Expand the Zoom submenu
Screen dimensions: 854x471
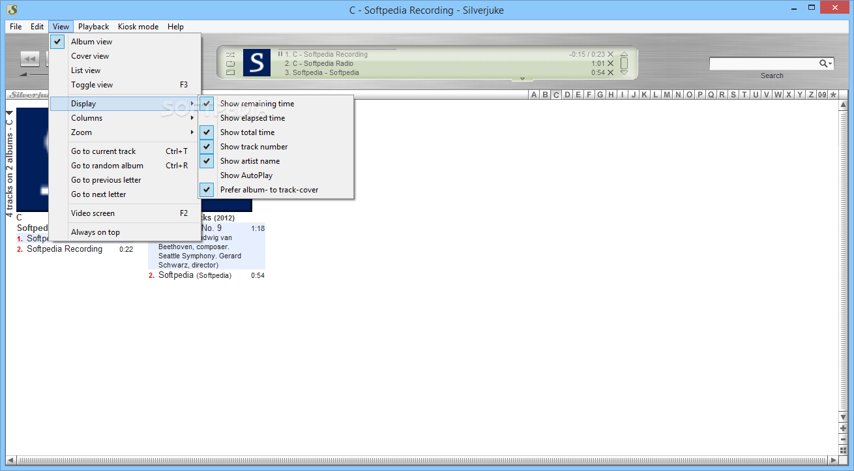[125, 132]
